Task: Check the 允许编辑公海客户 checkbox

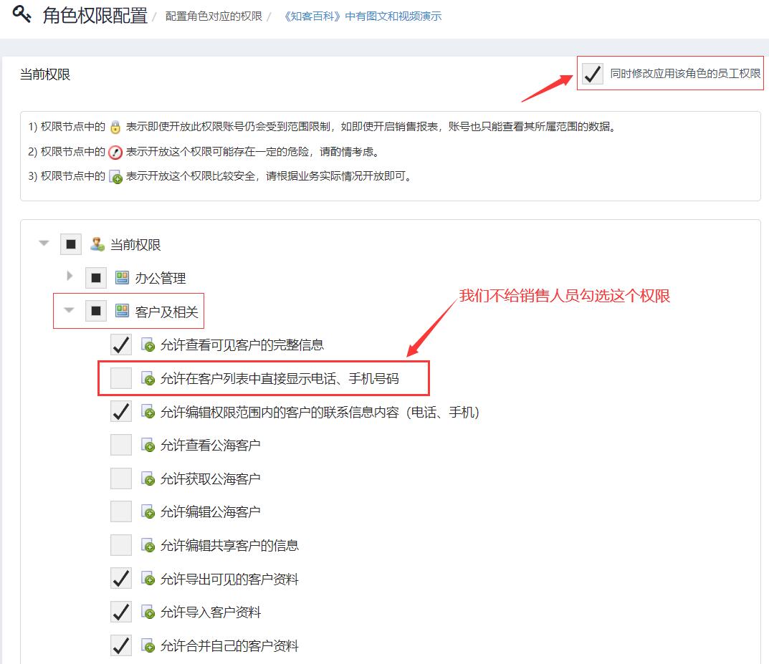Action: [x=121, y=512]
